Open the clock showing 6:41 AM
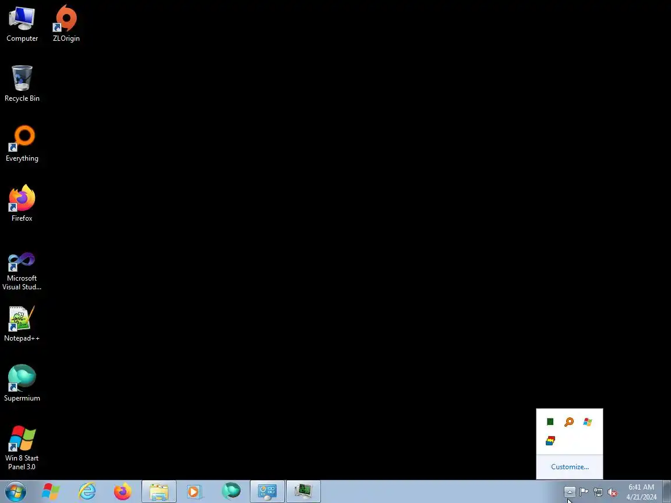The height and width of the screenshot is (503, 671). tap(641, 492)
